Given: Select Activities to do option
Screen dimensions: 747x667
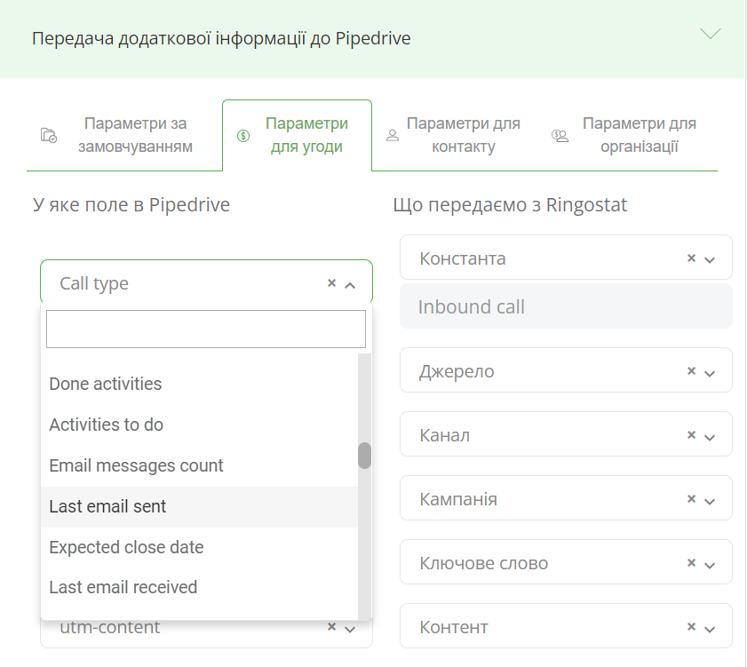Looking at the screenshot, I should [199, 425].
